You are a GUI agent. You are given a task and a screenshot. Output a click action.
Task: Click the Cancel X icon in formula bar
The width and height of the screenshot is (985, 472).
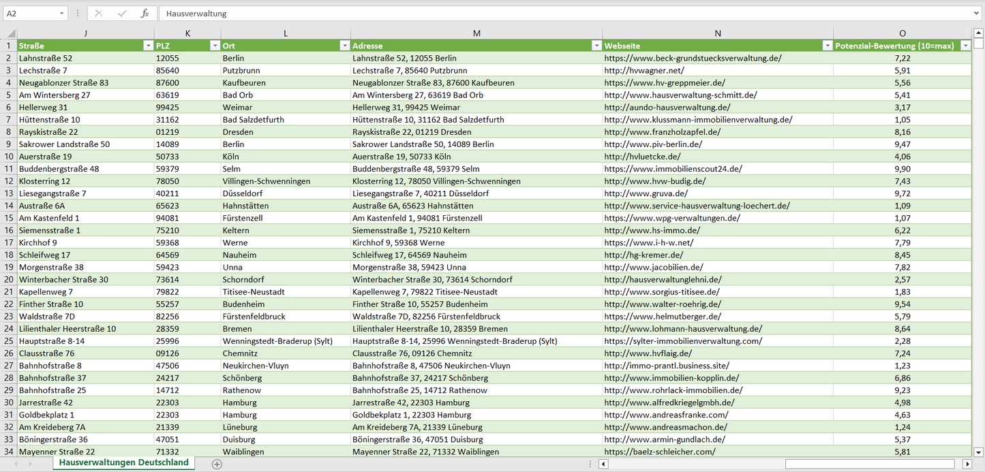pos(99,14)
